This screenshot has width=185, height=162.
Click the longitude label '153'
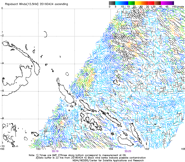38,149
